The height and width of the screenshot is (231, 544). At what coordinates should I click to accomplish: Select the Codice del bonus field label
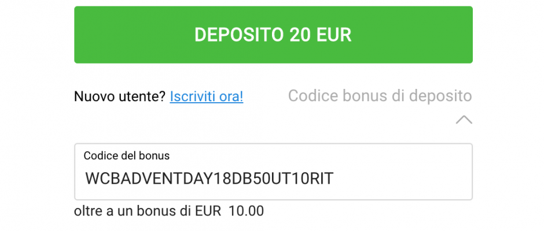pos(127,156)
